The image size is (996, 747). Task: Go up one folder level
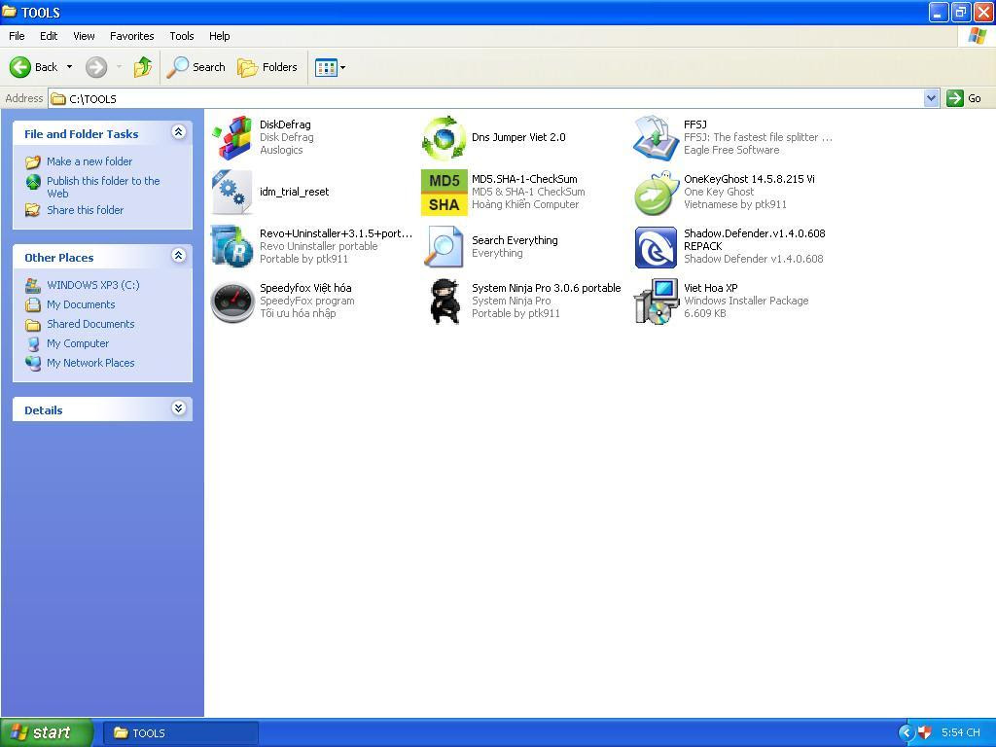[x=143, y=67]
